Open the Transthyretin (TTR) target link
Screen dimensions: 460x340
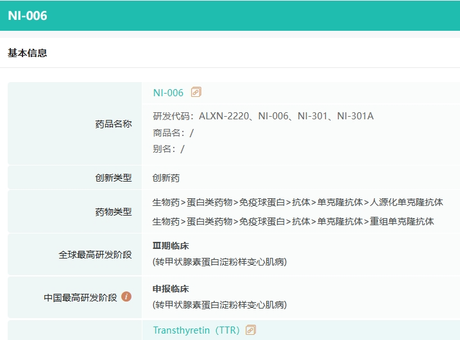195,330
